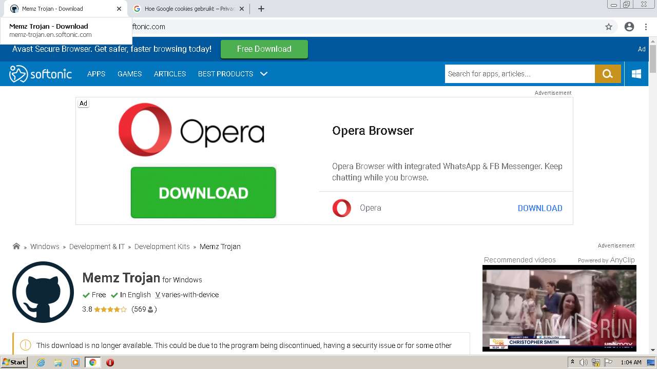The image size is (657, 369).
Task: Click the network tray icon
Action: coord(596,362)
